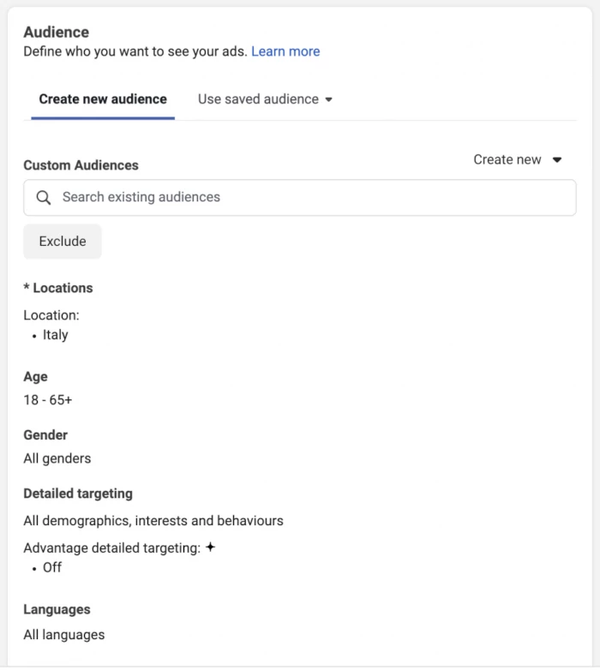Image resolution: width=600 pixels, height=670 pixels.
Task: Click the Advantage detailed targeting Off value
Action: click(52, 567)
